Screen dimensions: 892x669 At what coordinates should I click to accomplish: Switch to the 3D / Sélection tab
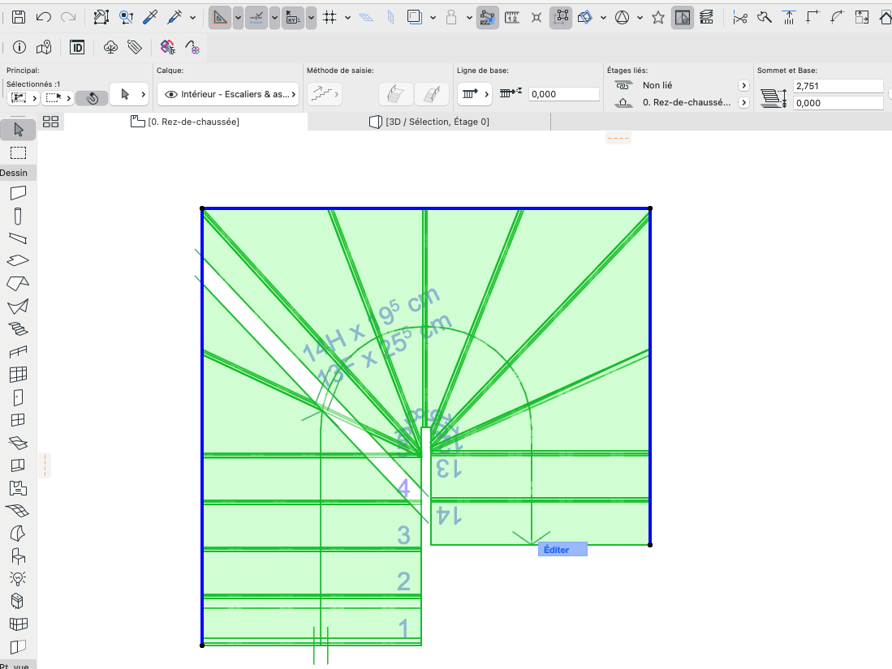(429, 122)
